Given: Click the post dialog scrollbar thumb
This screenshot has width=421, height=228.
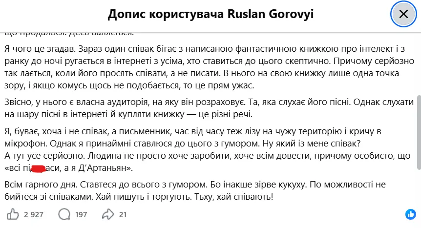Looking at the screenshot, I should 419,132.
